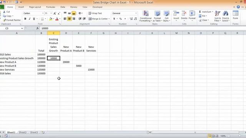Click the horizontal scrollbar
The width and height of the screenshot is (246, 138).
pos(195,132)
